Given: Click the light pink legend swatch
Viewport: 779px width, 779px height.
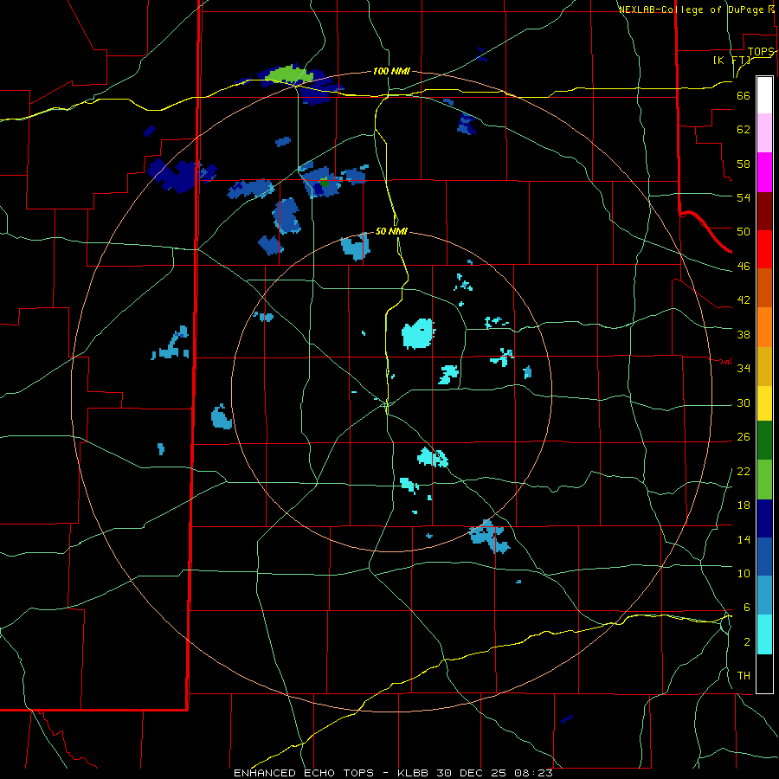Looking at the screenshot, I should [x=764, y=133].
